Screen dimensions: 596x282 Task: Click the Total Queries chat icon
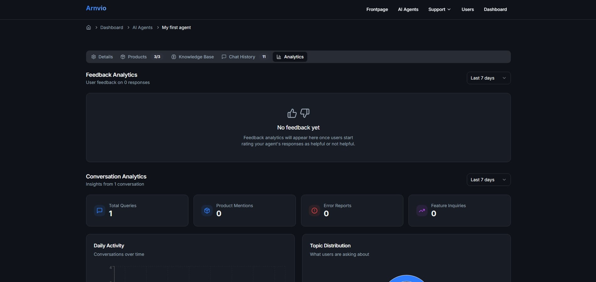pos(99,211)
